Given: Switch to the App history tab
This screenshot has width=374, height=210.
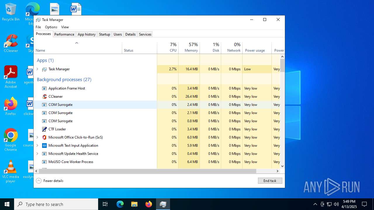Looking at the screenshot, I should click(86, 34).
